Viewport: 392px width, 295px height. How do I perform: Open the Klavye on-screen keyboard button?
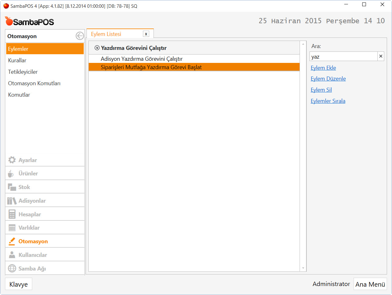[19, 284]
